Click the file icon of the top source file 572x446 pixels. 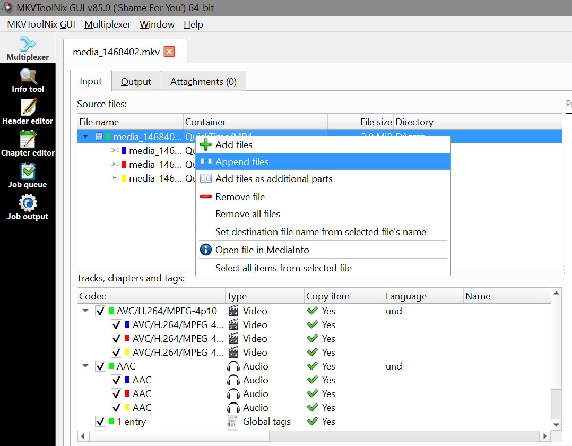[x=99, y=136]
